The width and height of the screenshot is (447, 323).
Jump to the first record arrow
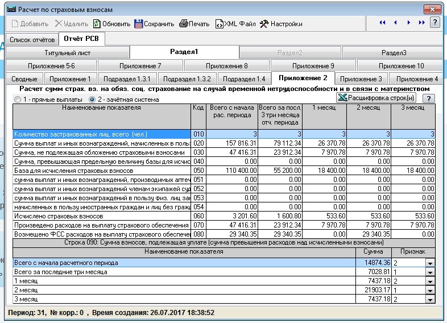[x=382, y=23]
